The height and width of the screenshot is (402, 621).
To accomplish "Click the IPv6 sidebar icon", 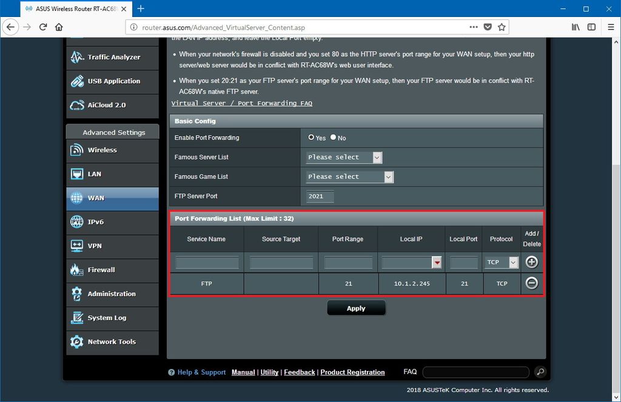I will [x=77, y=222].
